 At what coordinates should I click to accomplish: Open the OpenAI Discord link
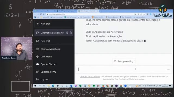pyautogui.click(x=54, y=64)
